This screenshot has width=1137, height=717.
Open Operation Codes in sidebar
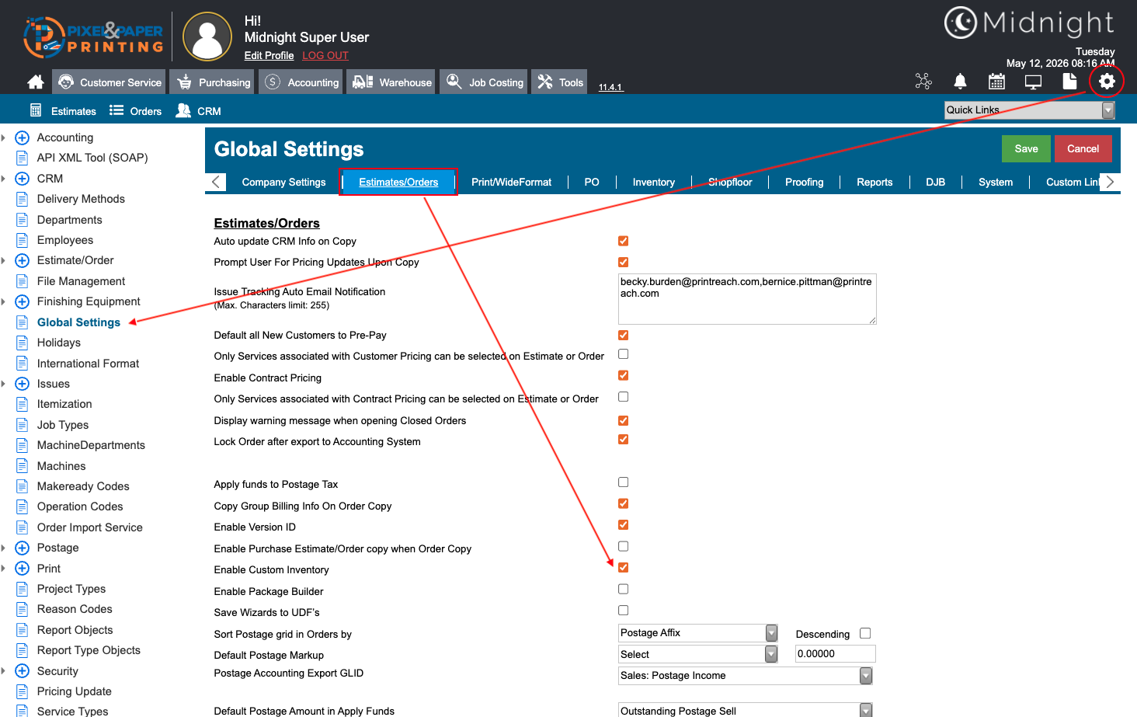pos(80,506)
